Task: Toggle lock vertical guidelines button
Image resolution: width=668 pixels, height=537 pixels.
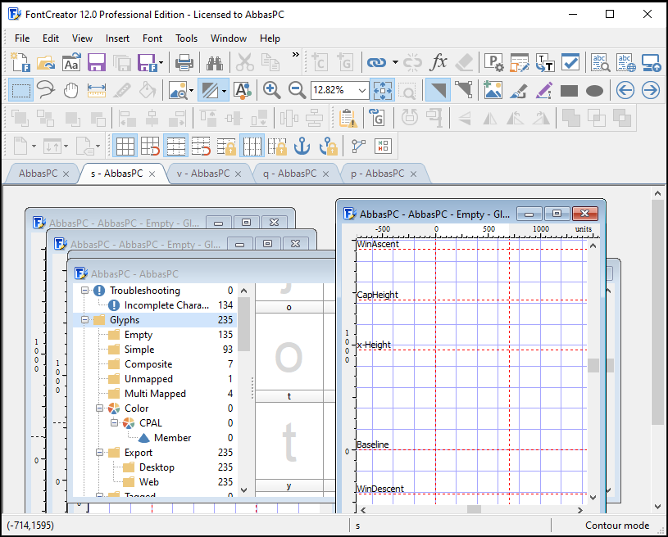Action: click(x=277, y=146)
